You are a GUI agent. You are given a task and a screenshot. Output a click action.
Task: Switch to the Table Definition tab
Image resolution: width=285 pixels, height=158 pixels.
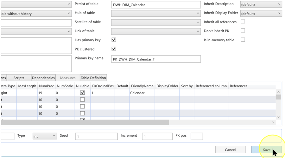click(93, 78)
